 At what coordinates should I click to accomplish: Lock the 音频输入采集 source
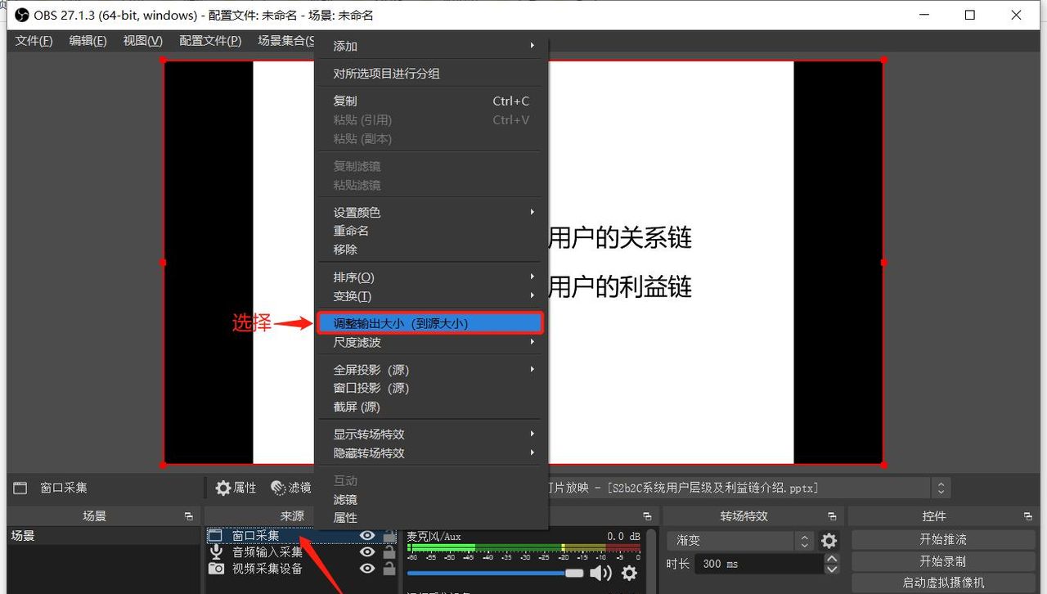389,552
